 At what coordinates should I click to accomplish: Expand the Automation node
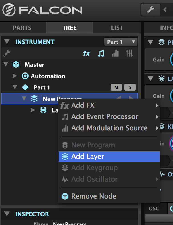tap(15, 76)
